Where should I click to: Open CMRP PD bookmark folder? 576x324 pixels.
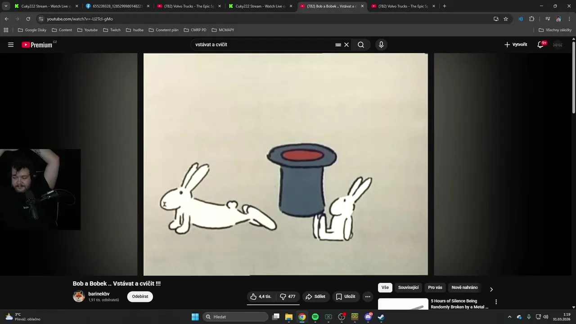tap(195, 30)
